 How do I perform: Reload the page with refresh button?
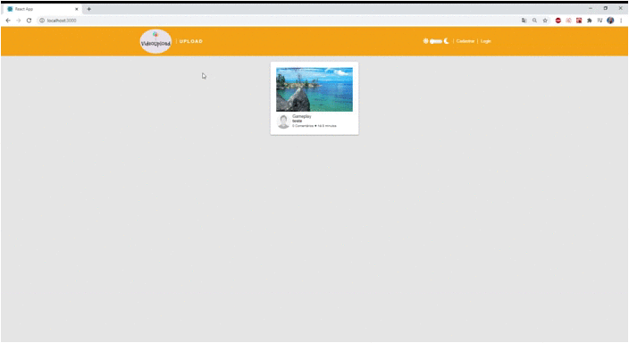pos(29,21)
